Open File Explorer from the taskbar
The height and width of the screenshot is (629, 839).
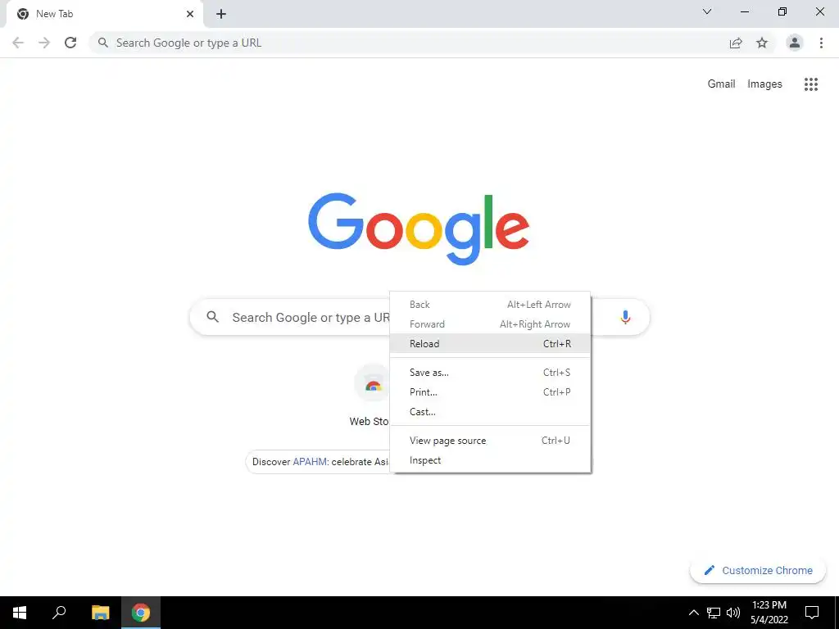[100, 613]
